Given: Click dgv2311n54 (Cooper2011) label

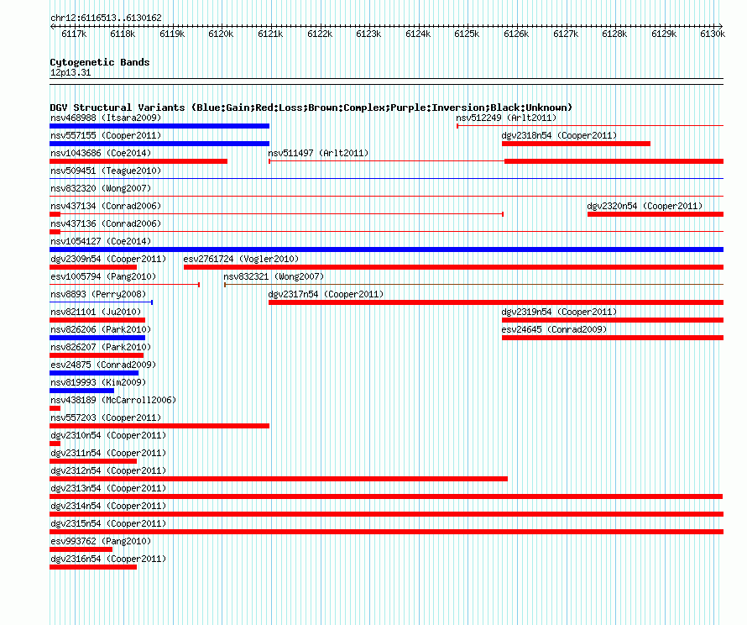Looking at the screenshot, I should (x=108, y=453).
